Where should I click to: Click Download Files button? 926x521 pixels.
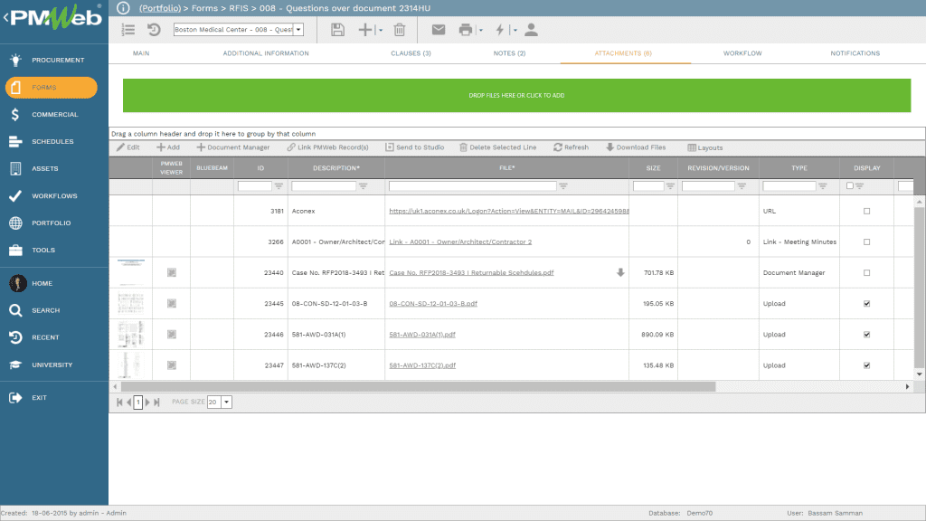click(636, 147)
